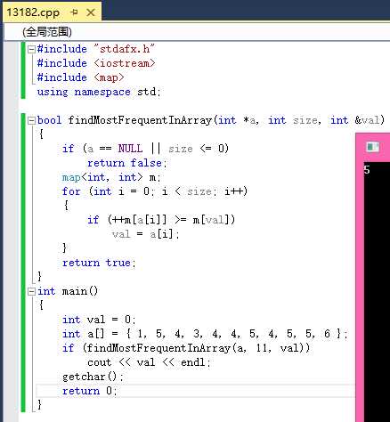Collapse the main function outline

click(x=31, y=291)
